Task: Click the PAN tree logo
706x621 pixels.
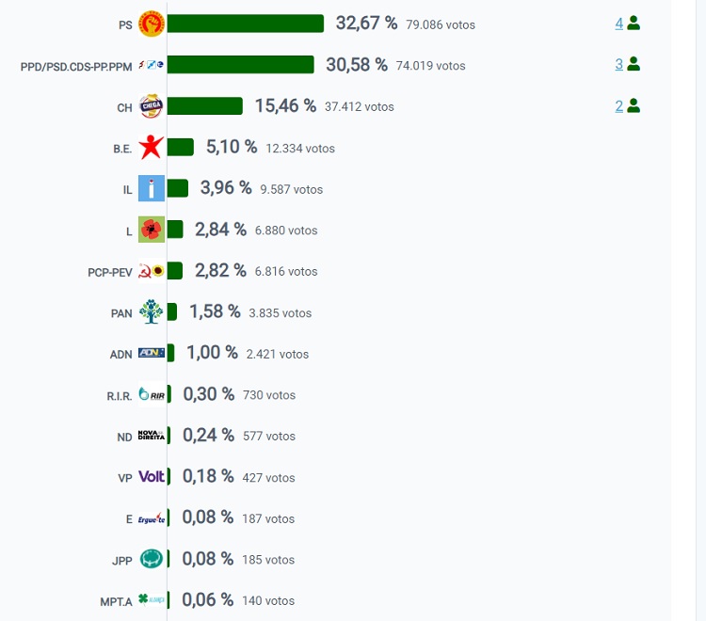Action: click(151, 312)
